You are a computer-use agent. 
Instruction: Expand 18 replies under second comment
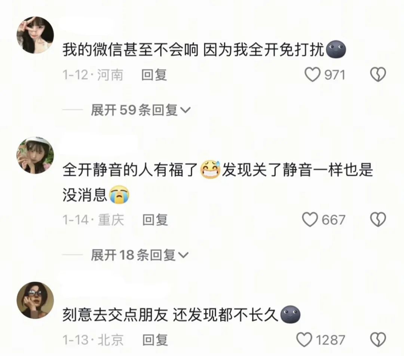[140, 255]
